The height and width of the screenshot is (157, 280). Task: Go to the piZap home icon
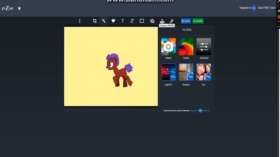click(19, 8)
